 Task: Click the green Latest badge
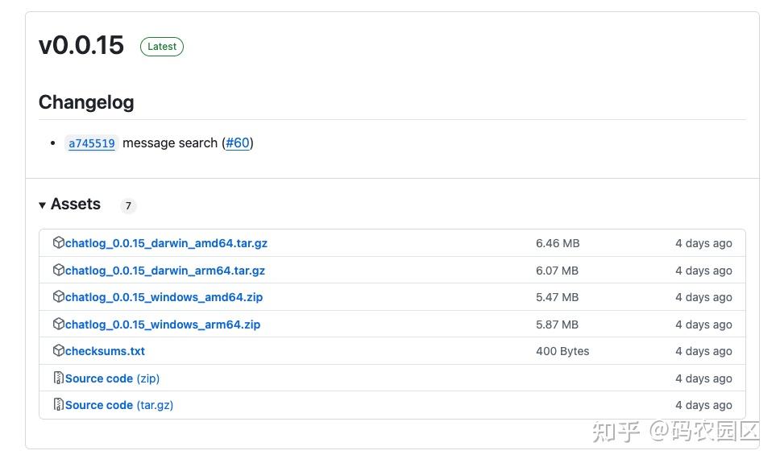[x=162, y=47]
